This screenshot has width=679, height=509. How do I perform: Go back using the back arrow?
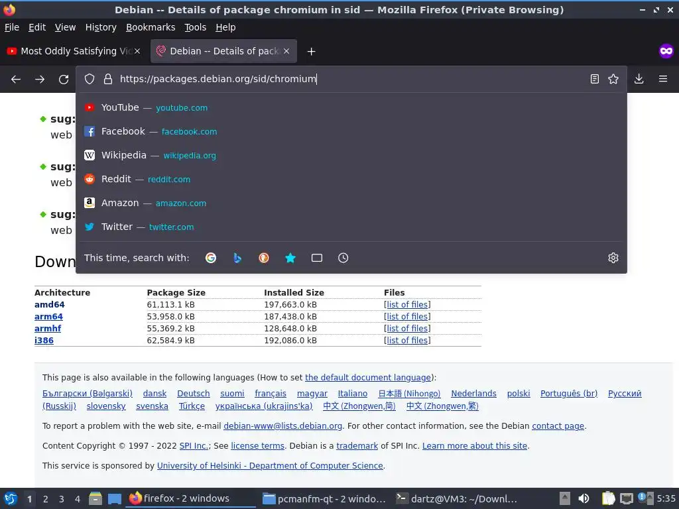16,80
